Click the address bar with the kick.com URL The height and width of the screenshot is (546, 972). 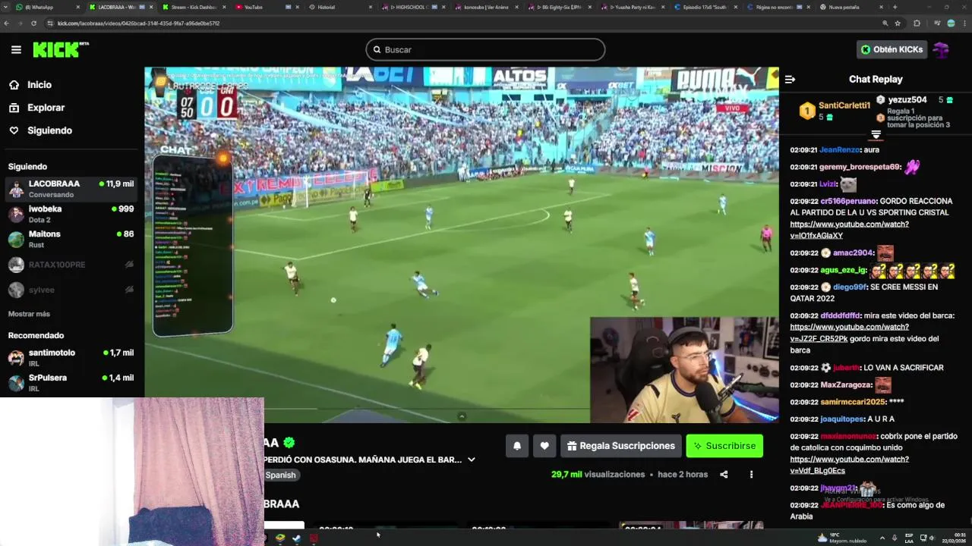click(x=456, y=24)
